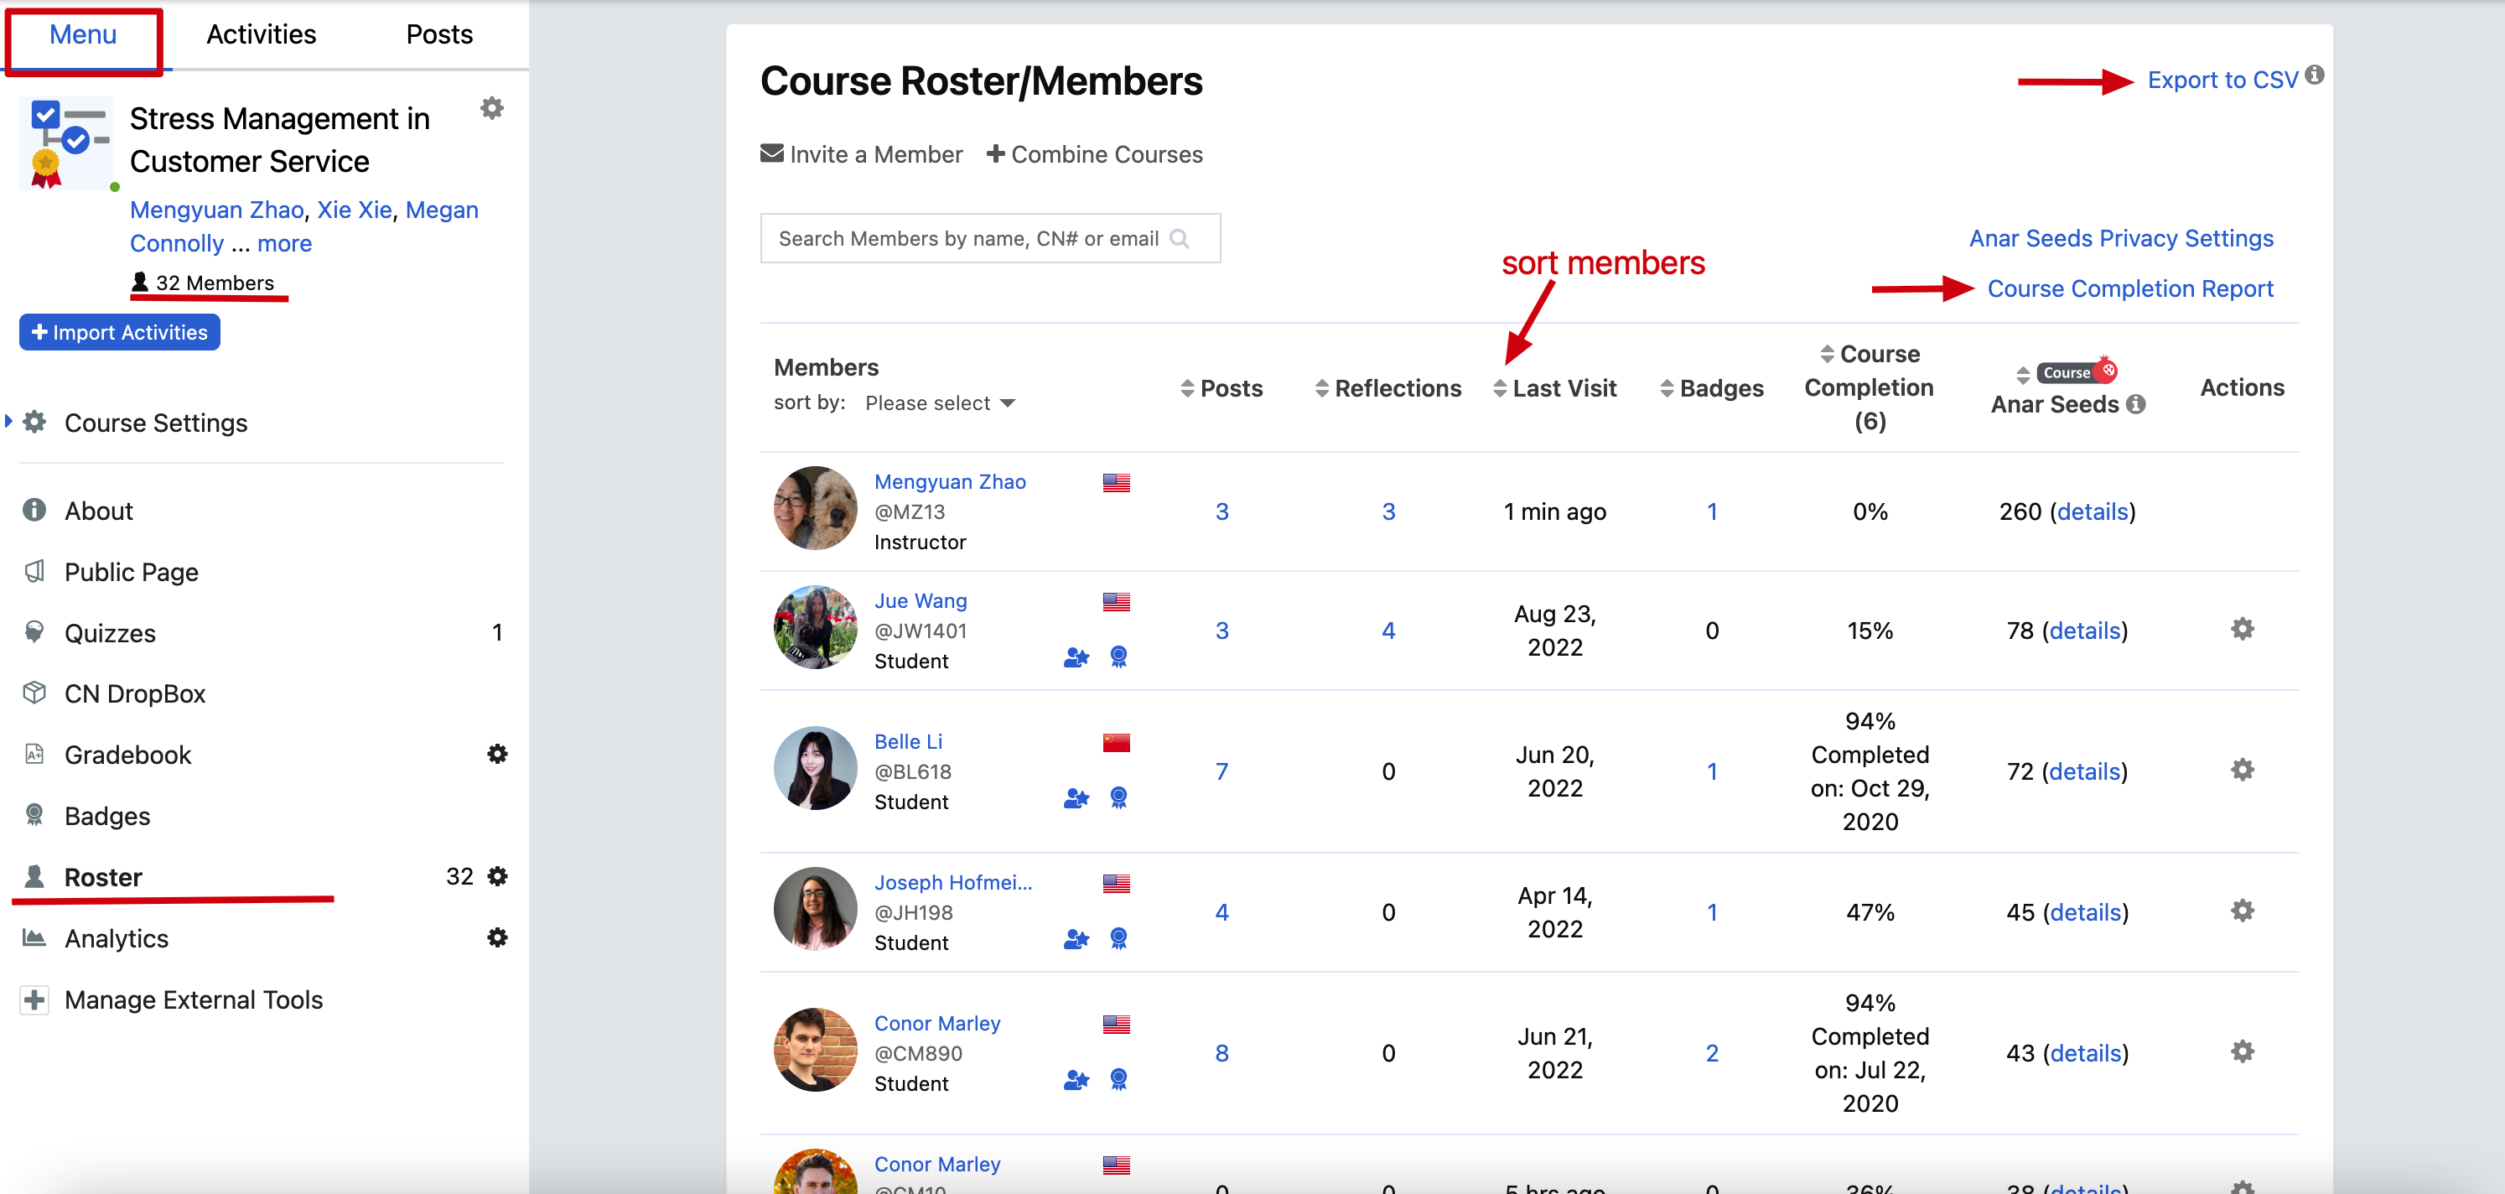This screenshot has height=1194, width=2505.
Task: Click the user-star icon for Joseph Hofmei...
Action: pyautogui.click(x=1076, y=939)
